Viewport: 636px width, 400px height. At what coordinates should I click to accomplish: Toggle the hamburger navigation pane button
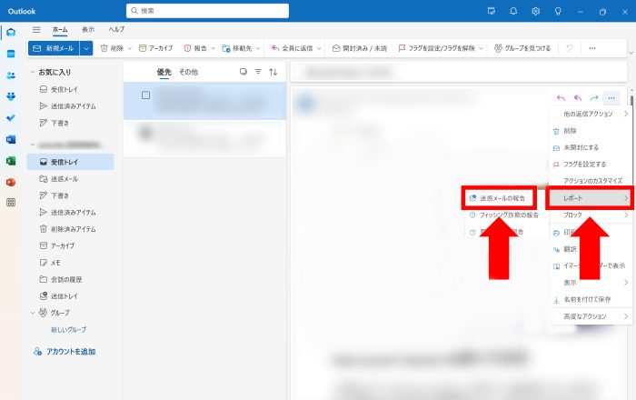click(35, 29)
